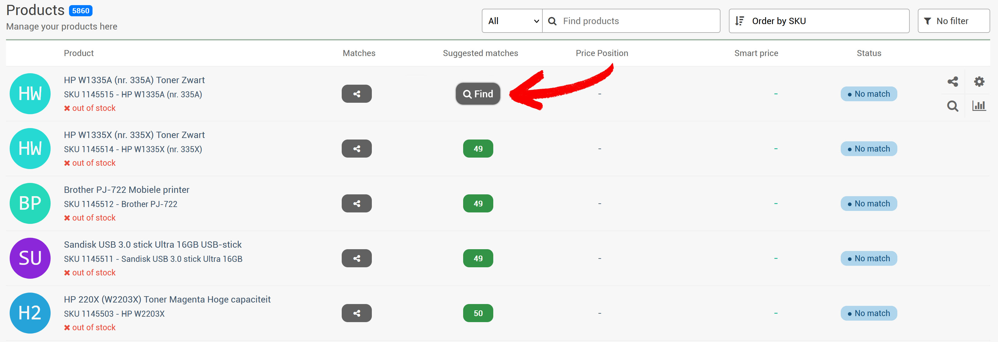This screenshot has height=342, width=998.
Task: Open the bar chart statistics icon
Action: click(x=979, y=106)
